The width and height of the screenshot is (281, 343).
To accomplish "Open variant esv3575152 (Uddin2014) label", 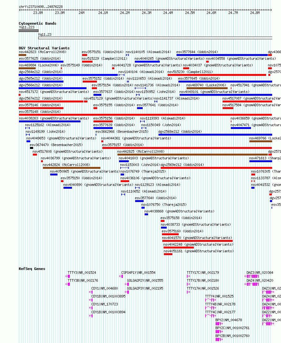I will (103, 78).
